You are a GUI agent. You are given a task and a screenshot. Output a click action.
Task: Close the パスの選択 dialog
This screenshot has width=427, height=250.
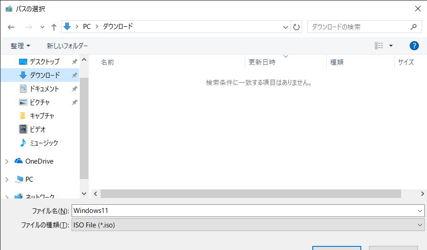point(418,9)
